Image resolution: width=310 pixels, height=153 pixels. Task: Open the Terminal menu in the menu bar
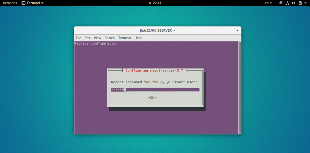(124, 38)
